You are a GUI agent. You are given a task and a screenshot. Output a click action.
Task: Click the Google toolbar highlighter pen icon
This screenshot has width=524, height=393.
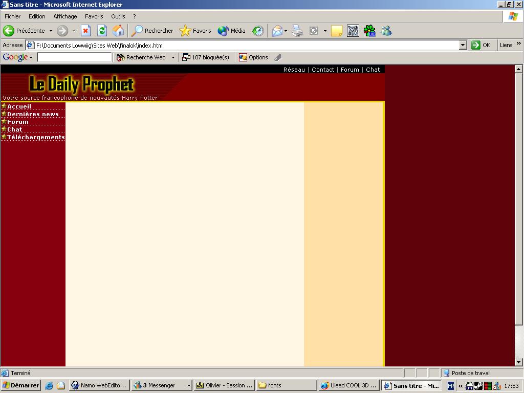point(278,57)
